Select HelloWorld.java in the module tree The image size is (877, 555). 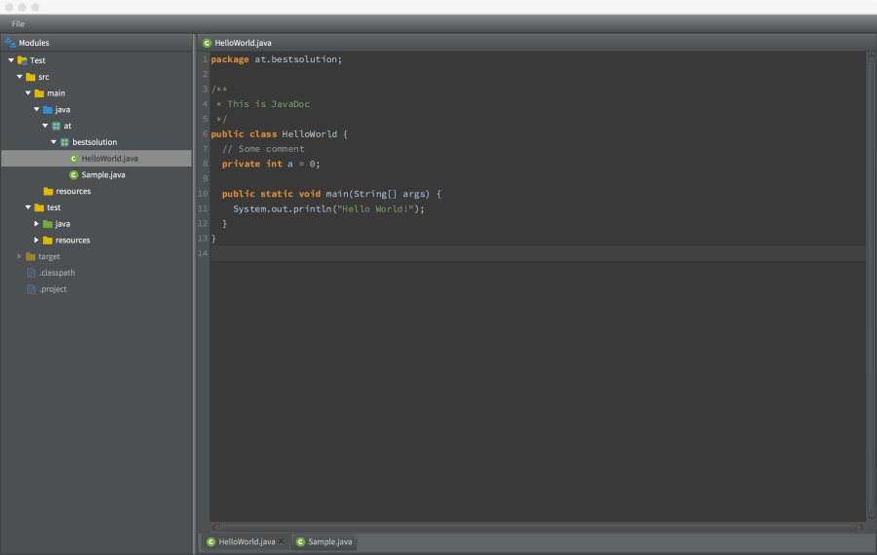click(109, 159)
